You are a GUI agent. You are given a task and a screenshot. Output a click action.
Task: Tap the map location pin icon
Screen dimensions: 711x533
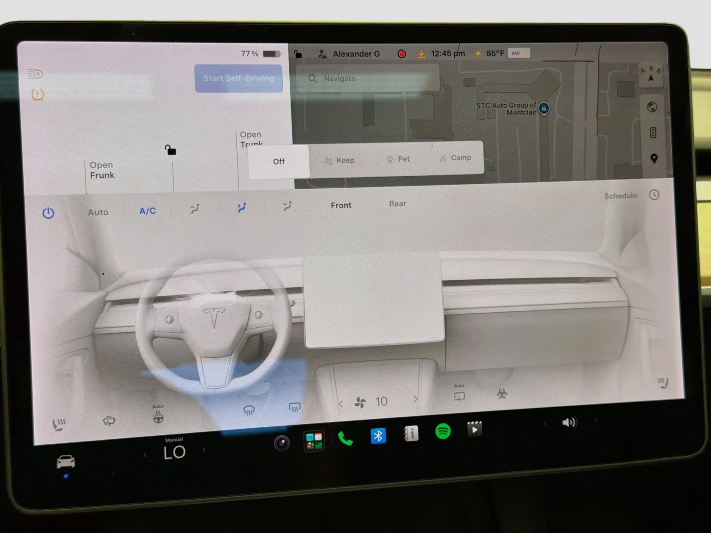(654, 159)
